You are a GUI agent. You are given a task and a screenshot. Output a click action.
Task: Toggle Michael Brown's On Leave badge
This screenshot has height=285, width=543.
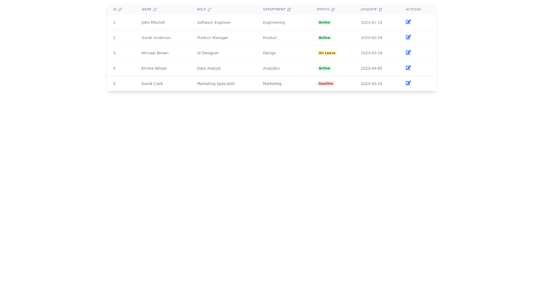pos(327,53)
